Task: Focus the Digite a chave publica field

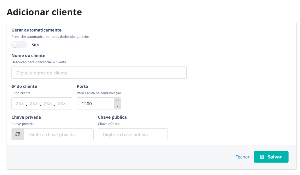Action: click(132, 134)
